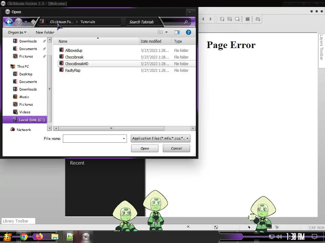This screenshot has width=325, height=243.
Task: Click the Open button
Action: click(x=145, y=148)
